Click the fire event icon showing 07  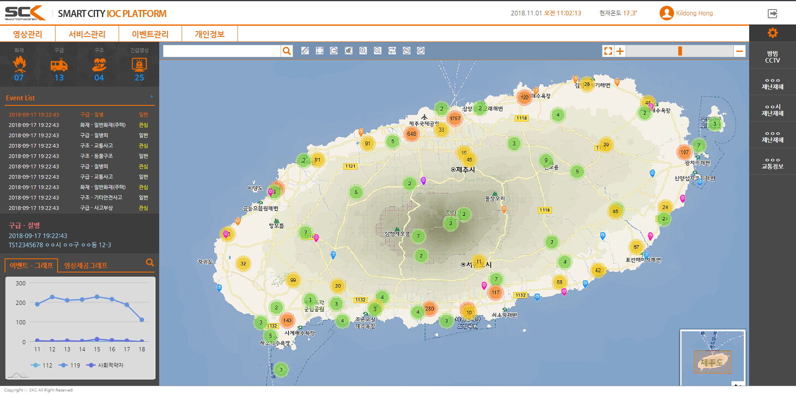tap(19, 65)
